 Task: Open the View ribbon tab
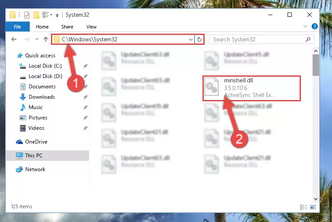click(91, 27)
